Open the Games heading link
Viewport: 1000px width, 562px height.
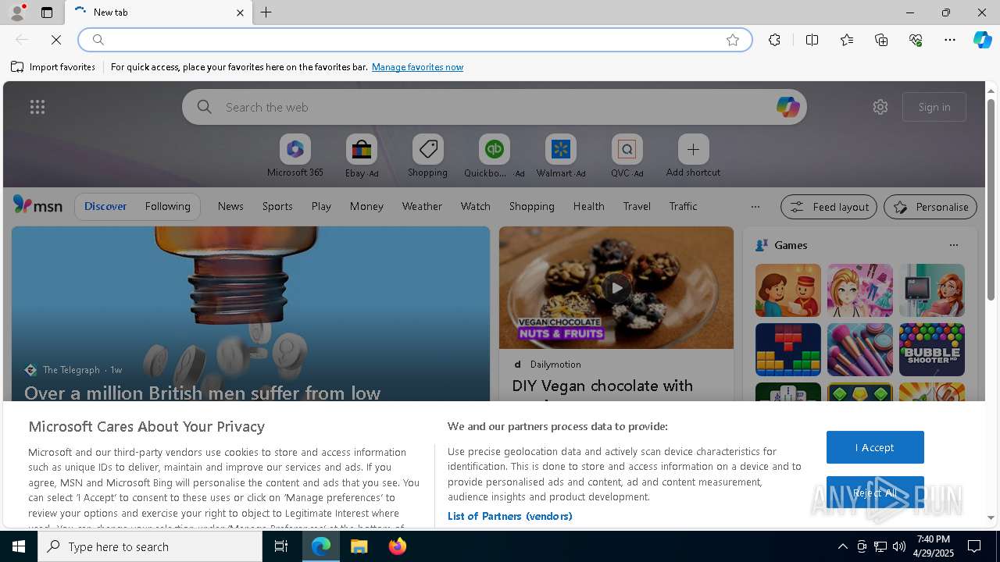pyautogui.click(x=791, y=245)
